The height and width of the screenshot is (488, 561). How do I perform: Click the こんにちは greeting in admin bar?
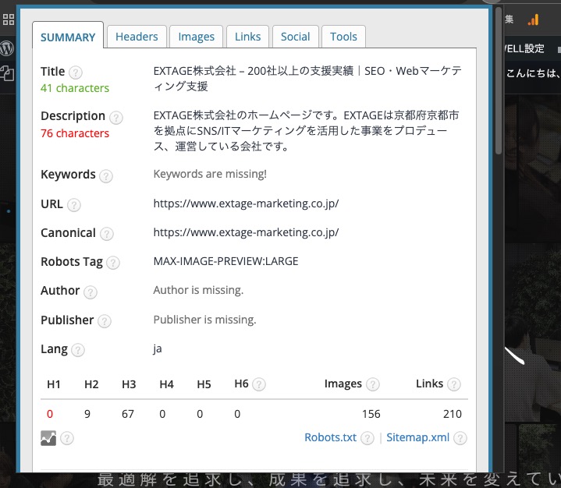pyautogui.click(x=533, y=73)
